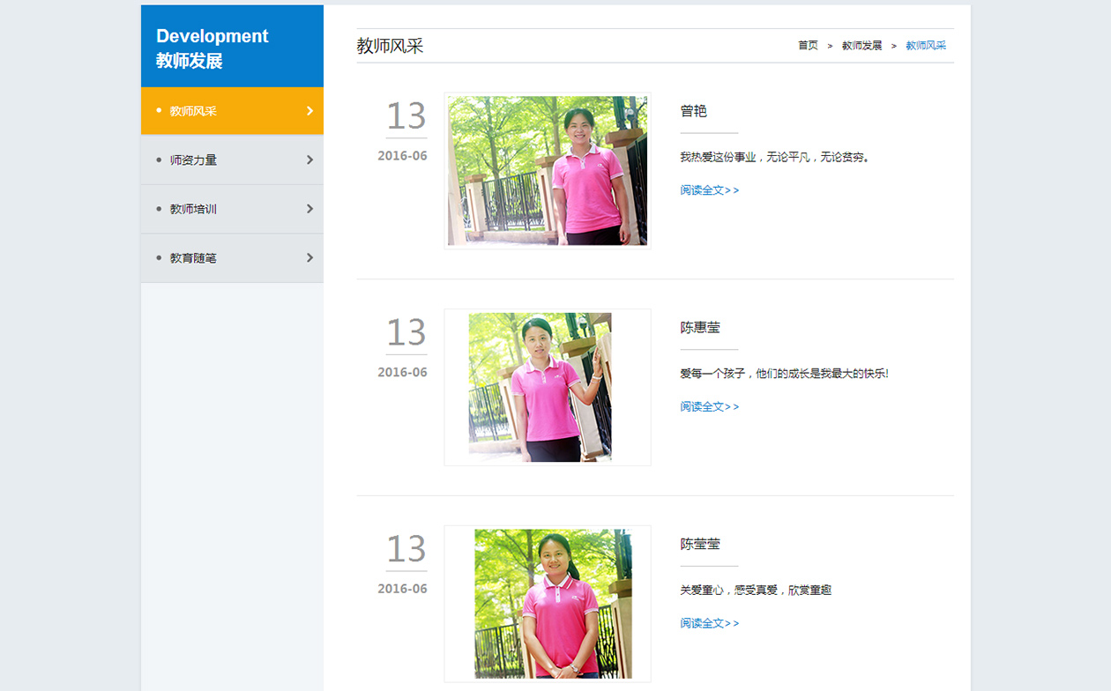Click the chevron arrow beside 教师培训
Viewport: 1111px width, 691px height.
(309, 209)
